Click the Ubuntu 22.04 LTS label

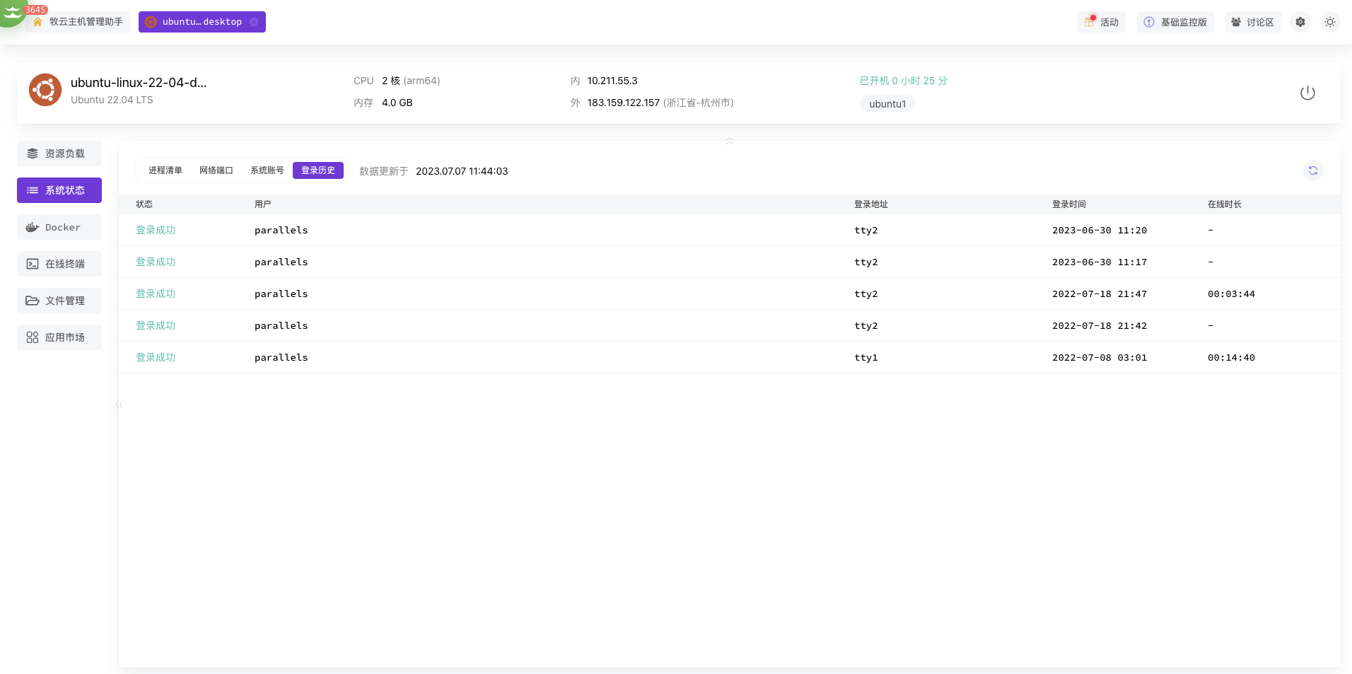tap(112, 100)
